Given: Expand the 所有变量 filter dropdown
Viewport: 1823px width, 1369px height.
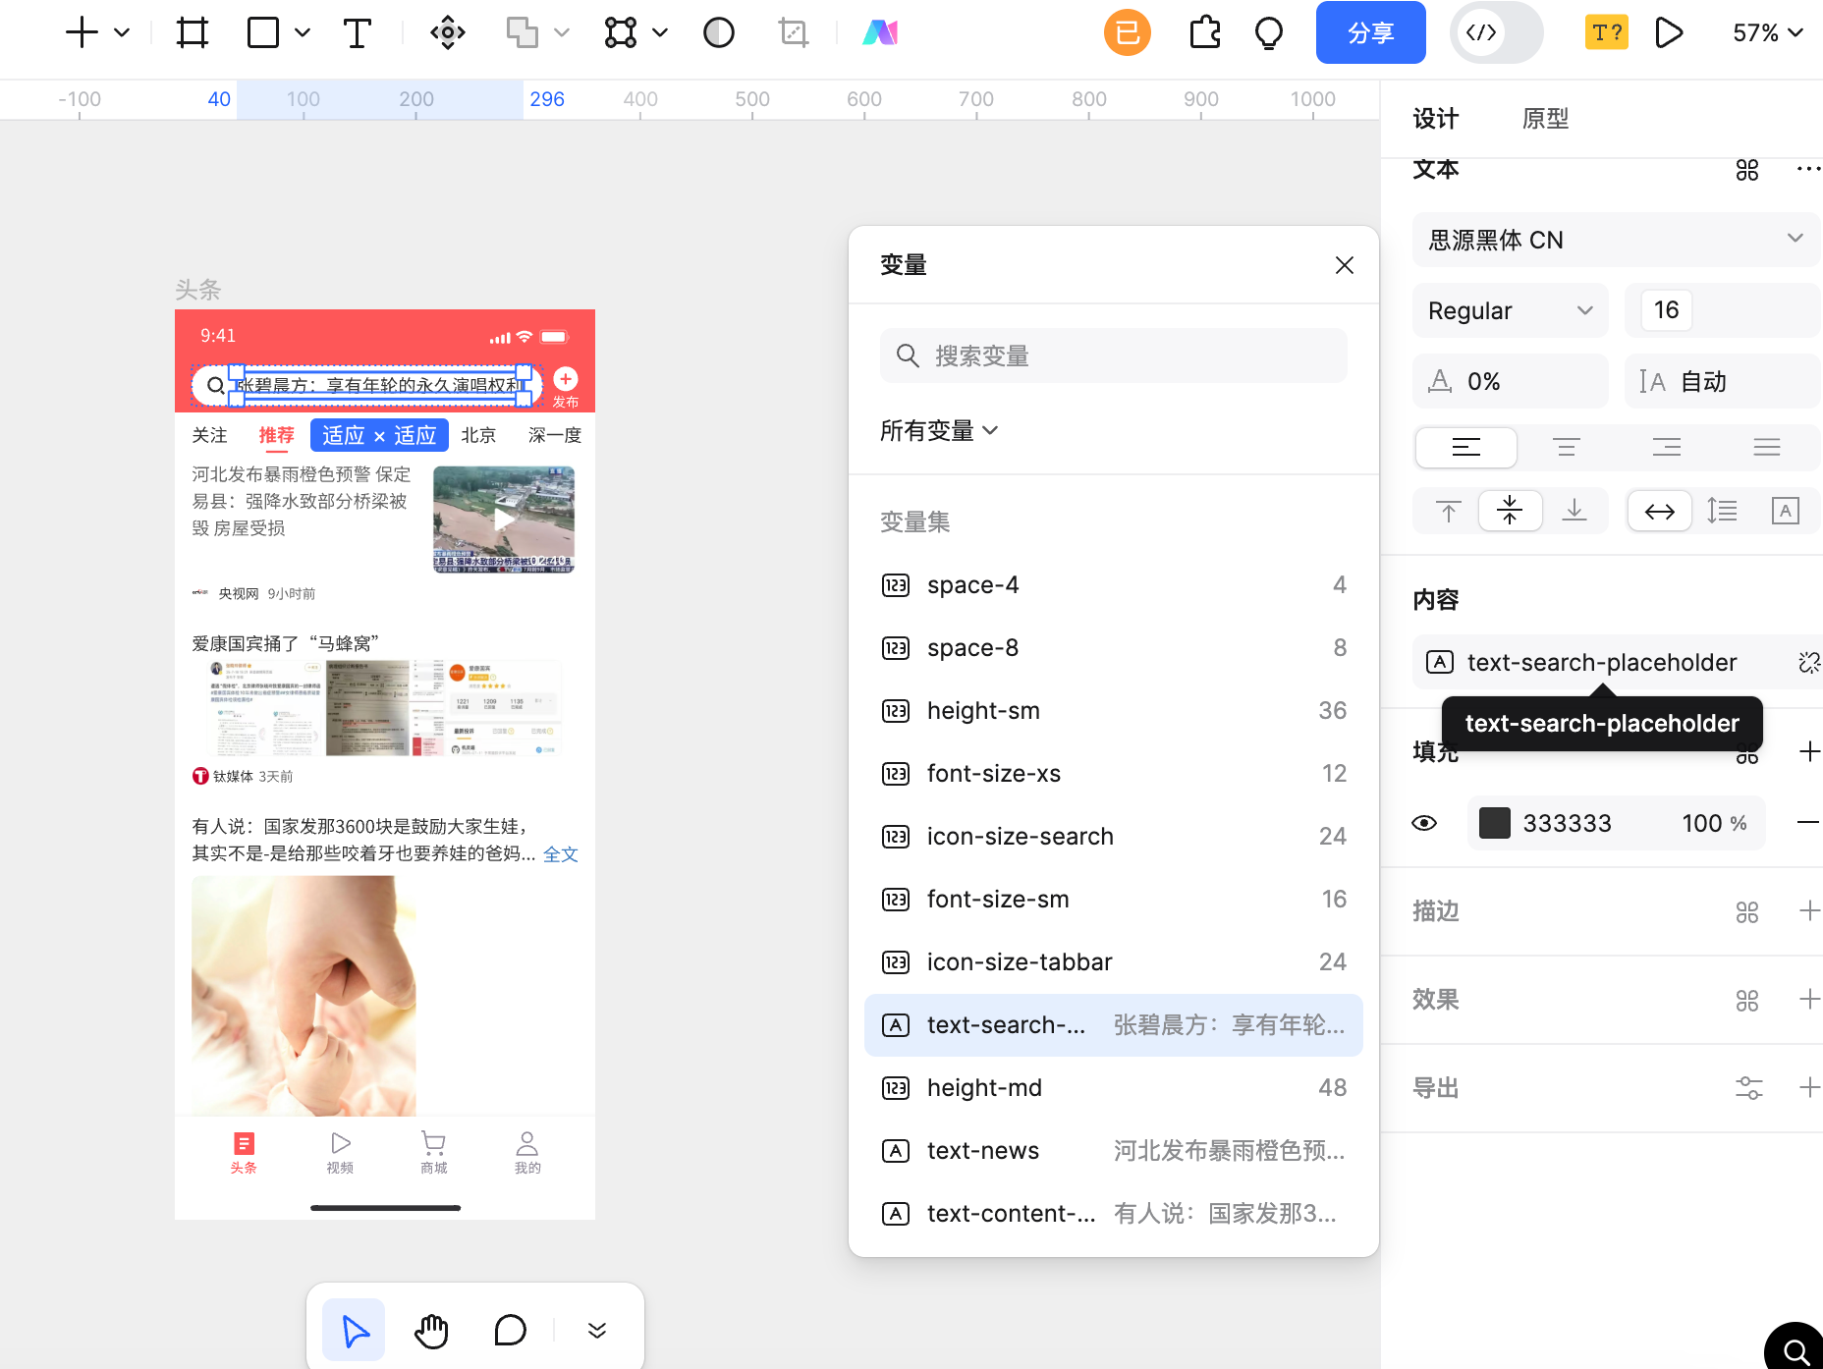Looking at the screenshot, I should click(x=939, y=430).
